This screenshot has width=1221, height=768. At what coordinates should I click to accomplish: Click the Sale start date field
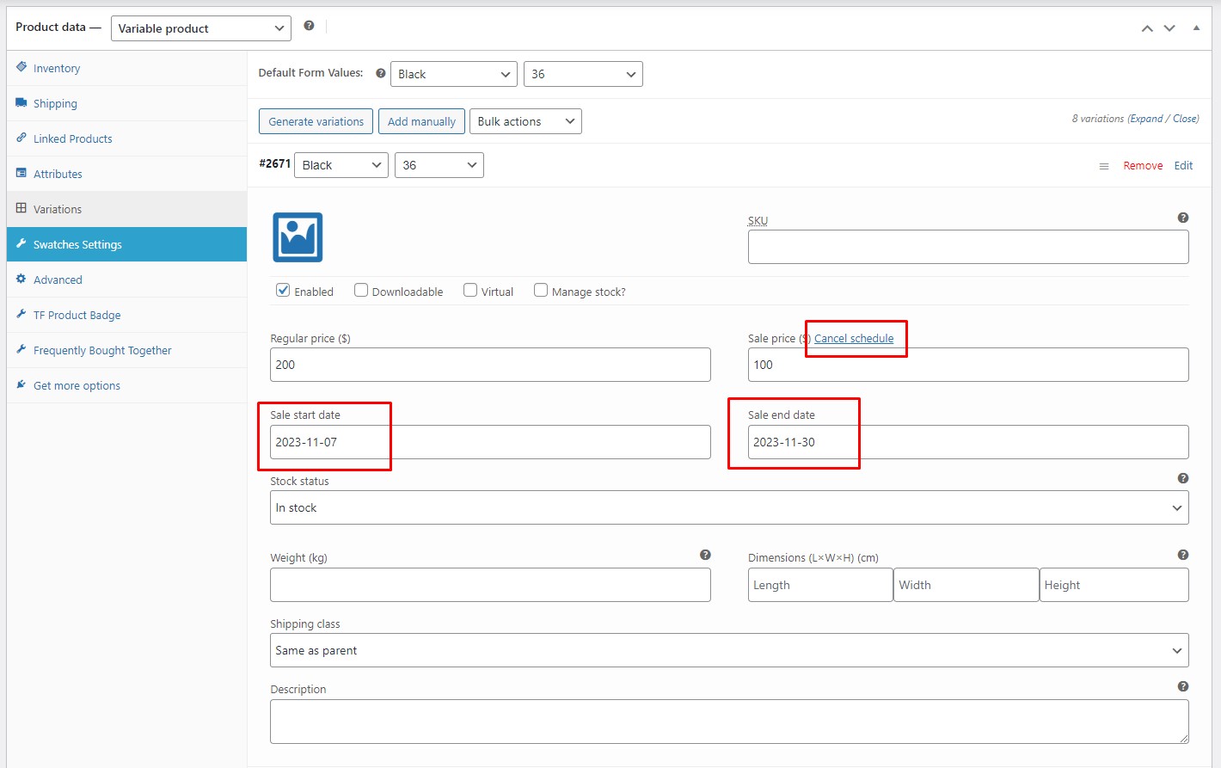(x=490, y=442)
